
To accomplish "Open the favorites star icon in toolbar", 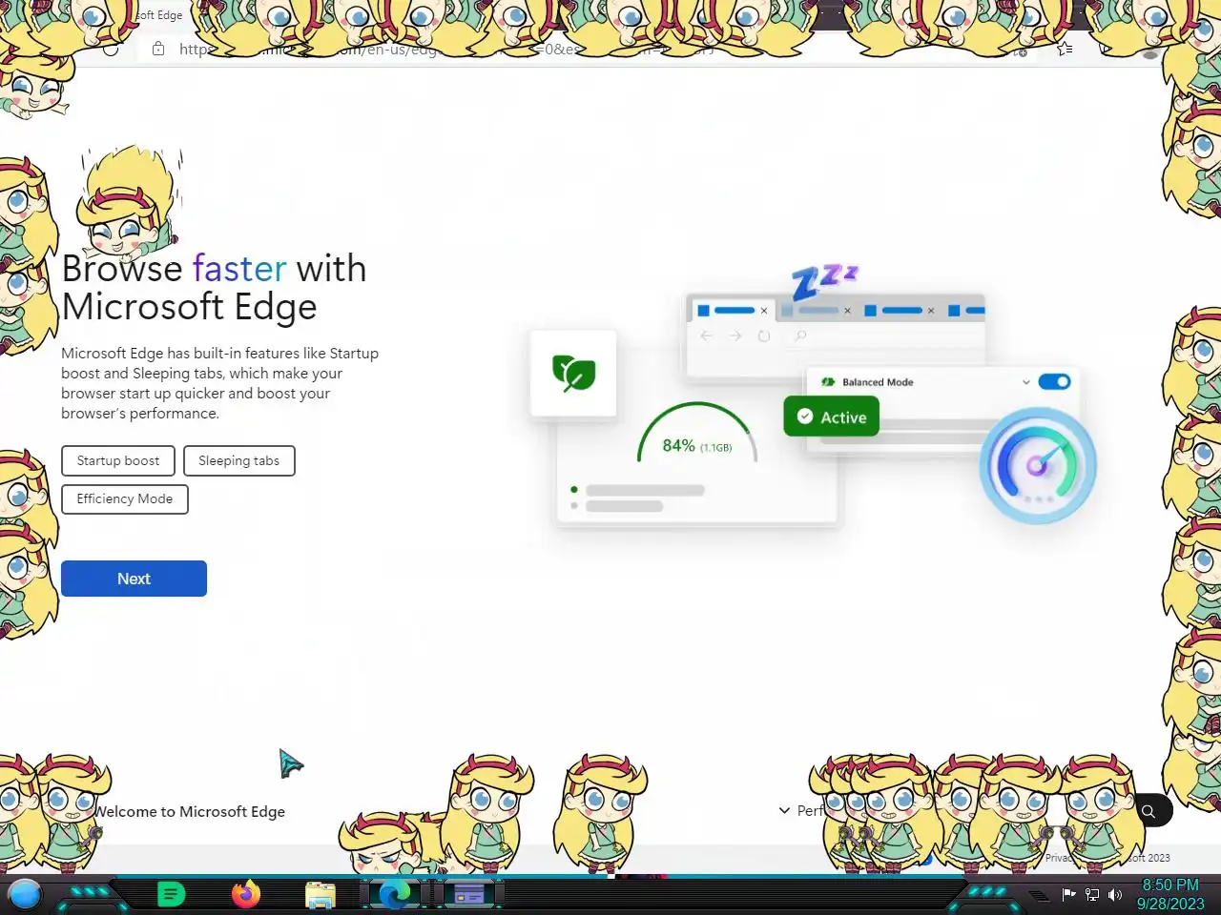I will coord(1065,49).
